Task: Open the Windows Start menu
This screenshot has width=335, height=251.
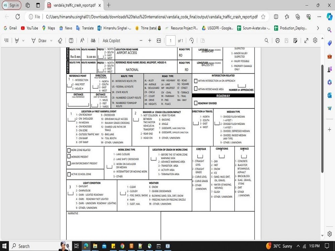Action: click(4, 246)
